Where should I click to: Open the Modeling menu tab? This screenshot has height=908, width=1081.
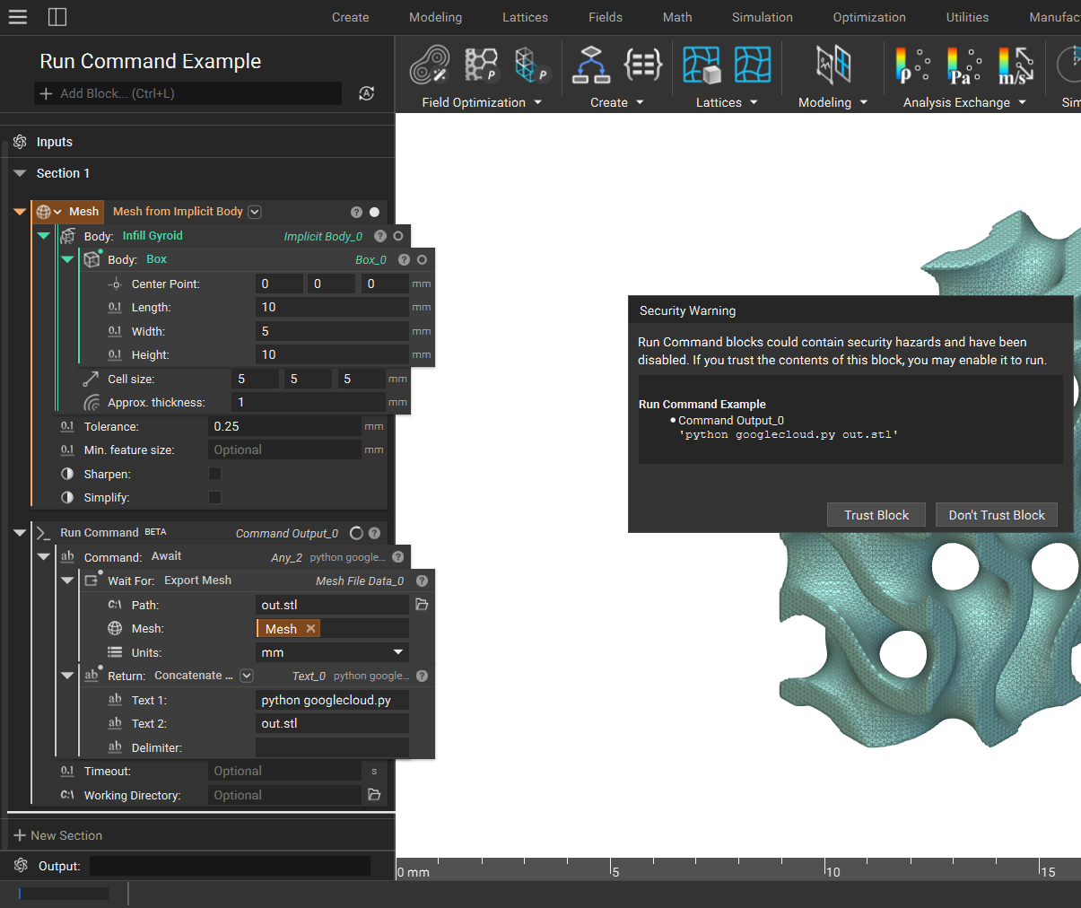pyautogui.click(x=435, y=17)
